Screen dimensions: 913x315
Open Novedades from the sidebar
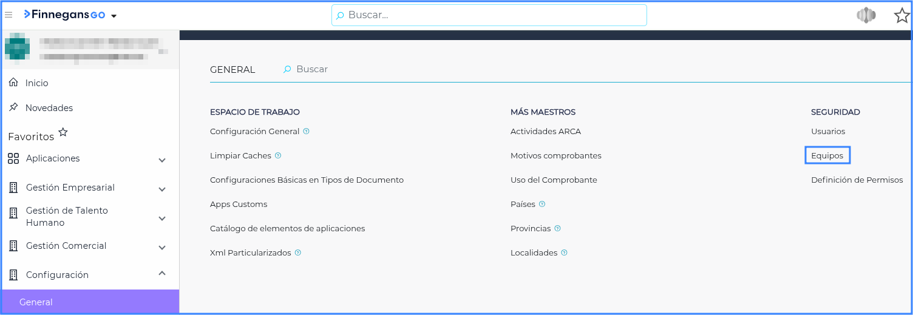[x=49, y=108]
